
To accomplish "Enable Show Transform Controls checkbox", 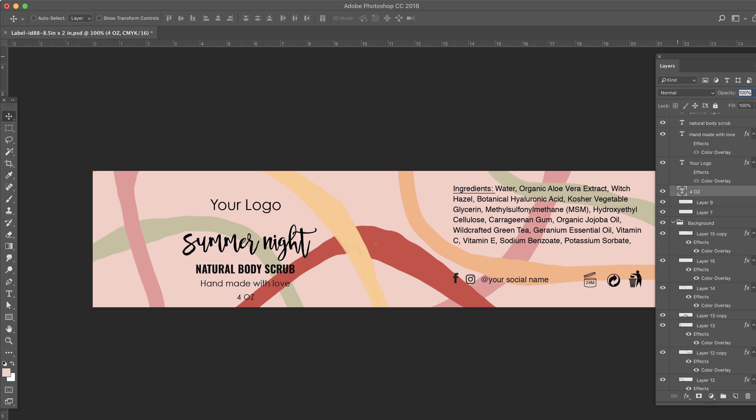I will pyautogui.click(x=99, y=18).
